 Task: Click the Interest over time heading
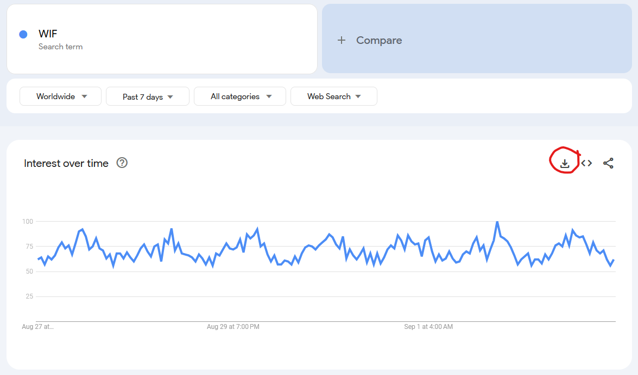click(x=66, y=163)
